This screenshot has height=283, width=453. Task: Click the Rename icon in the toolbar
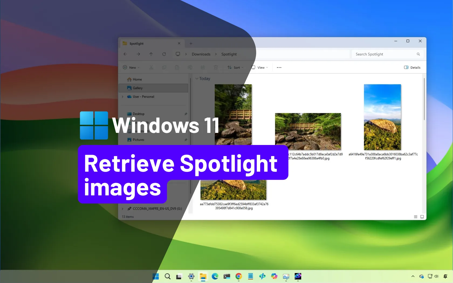pyautogui.click(x=190, y=67)
